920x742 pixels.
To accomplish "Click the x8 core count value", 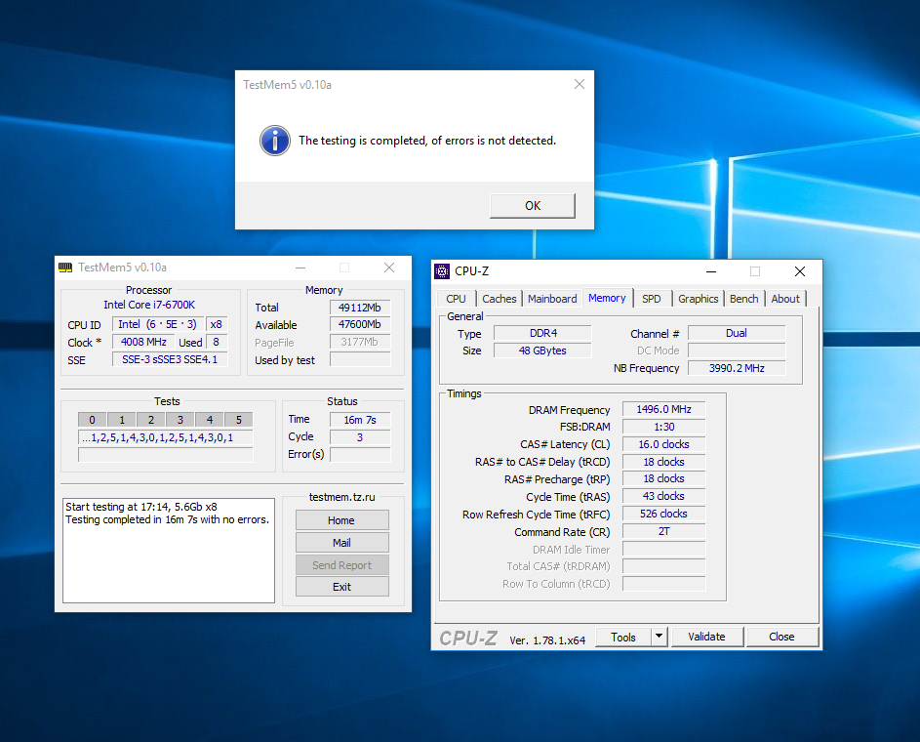I will tap(216, 324).
